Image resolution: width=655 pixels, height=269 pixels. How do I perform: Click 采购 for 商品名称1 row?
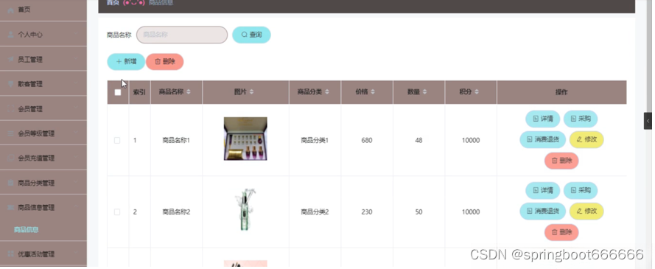(x=581, y=119)
